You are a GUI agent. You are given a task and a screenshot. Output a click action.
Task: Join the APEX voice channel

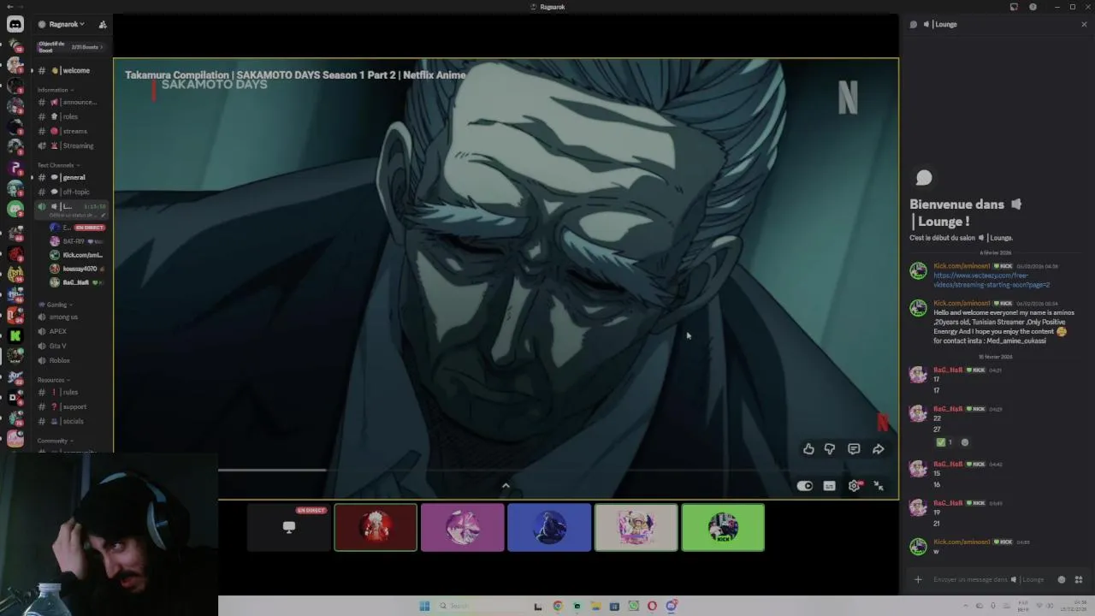[x=72, y=331]
